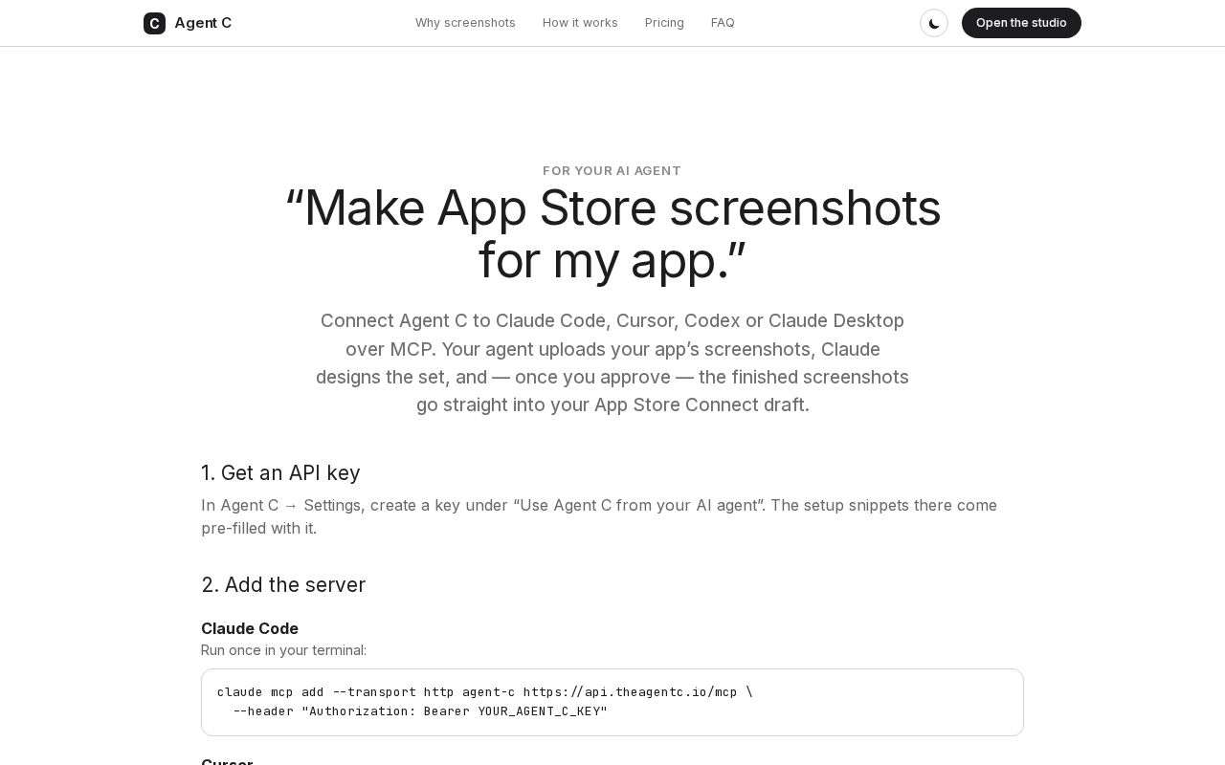Go to How it works section
Screen dimensions: 1225x765
(580, 23)
